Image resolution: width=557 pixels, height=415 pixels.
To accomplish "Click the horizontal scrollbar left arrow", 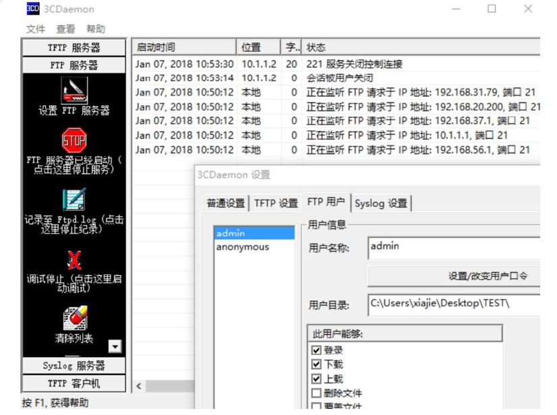I will click(139, 386).
